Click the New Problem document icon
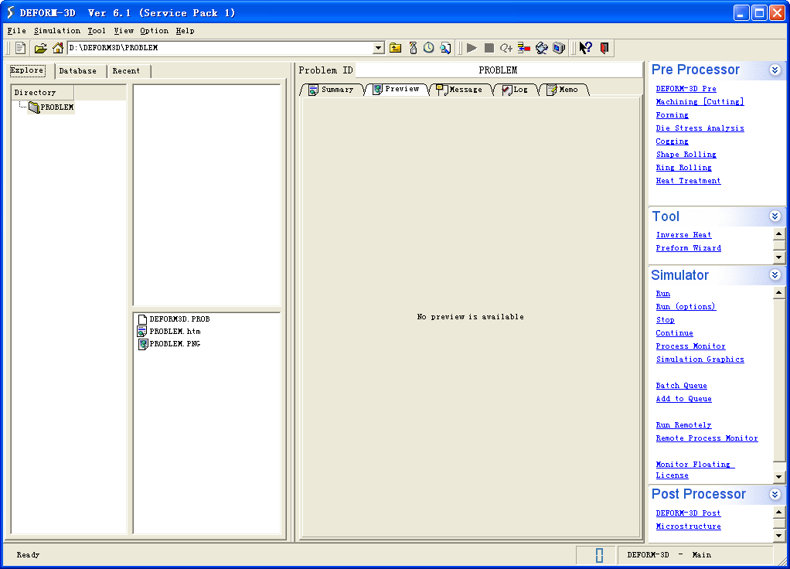Viewport: 790px width, 569px height. (21, 48)
